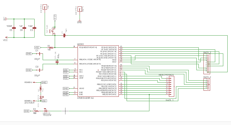This screenshot has height=125, width=231.
Task: Click the PC6 RESET pin name text
Action: coord(88,47)
